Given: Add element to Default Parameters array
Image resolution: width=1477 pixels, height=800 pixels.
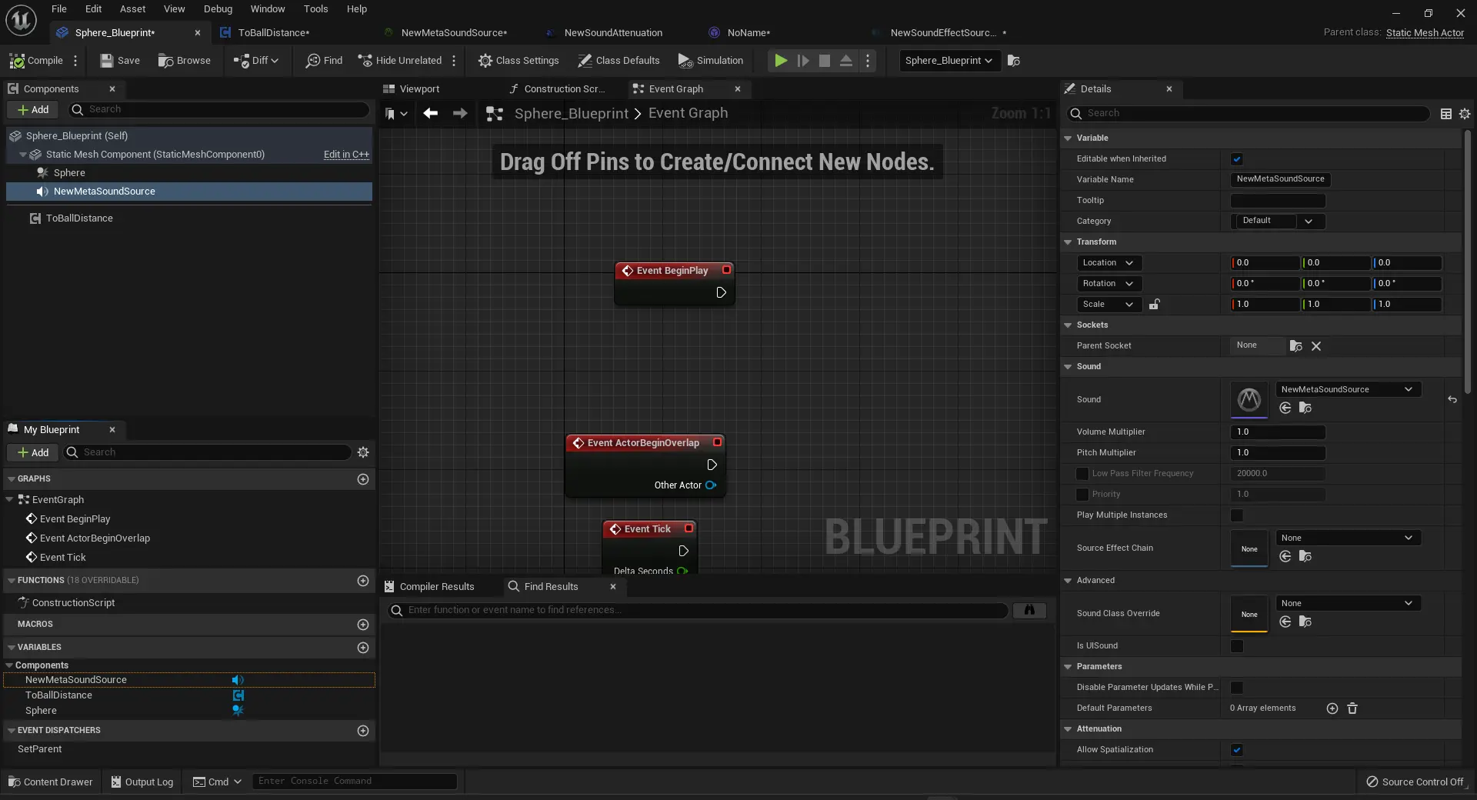Looking at the screenshot, I should [x=1332, y=708].
